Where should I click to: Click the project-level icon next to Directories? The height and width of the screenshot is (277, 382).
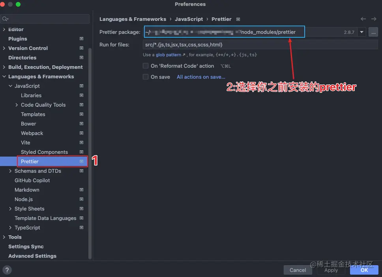[81, 57]
